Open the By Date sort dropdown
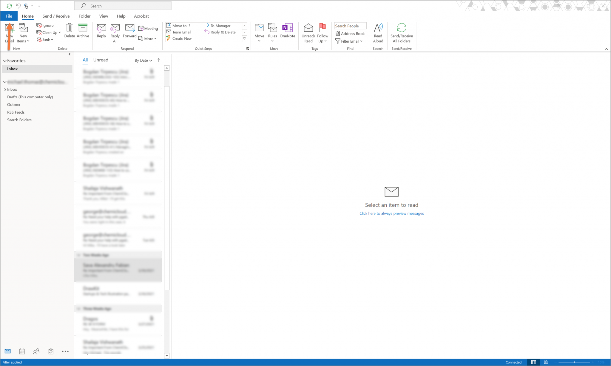This screenshot has width=611, height=366. (143, 60)
